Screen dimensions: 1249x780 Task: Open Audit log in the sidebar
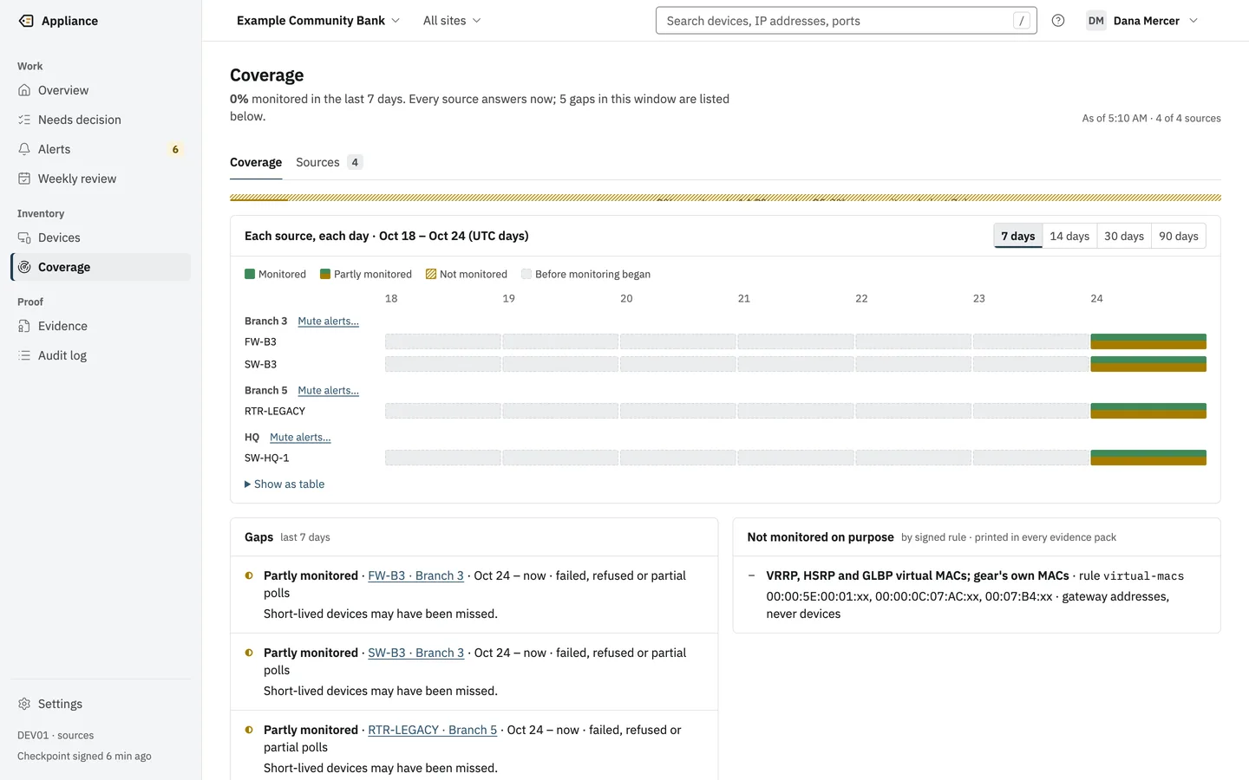coord(101,355)
